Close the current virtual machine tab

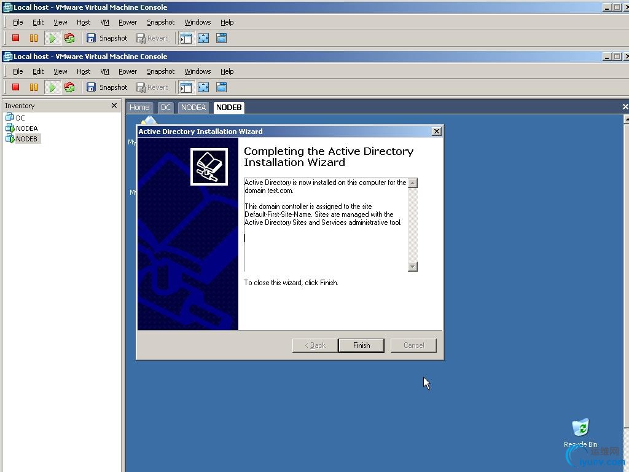point(625,107)
